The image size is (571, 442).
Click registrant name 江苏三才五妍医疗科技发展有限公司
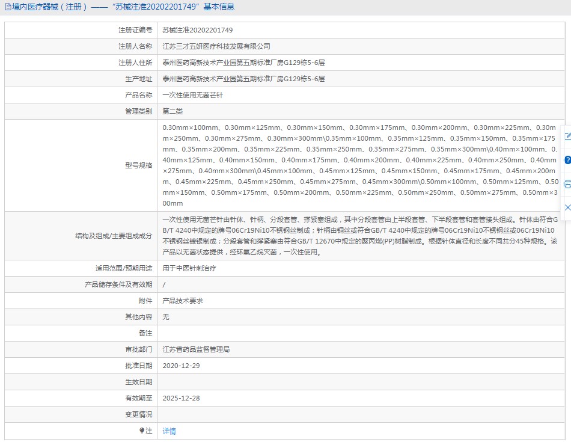[216, 46]
